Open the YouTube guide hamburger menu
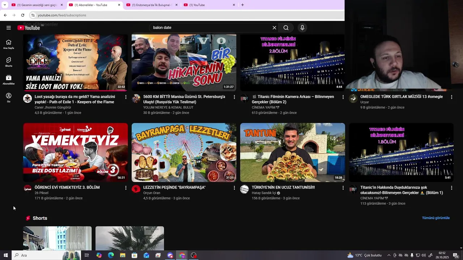The image size is (463, 260). point(9,28)
